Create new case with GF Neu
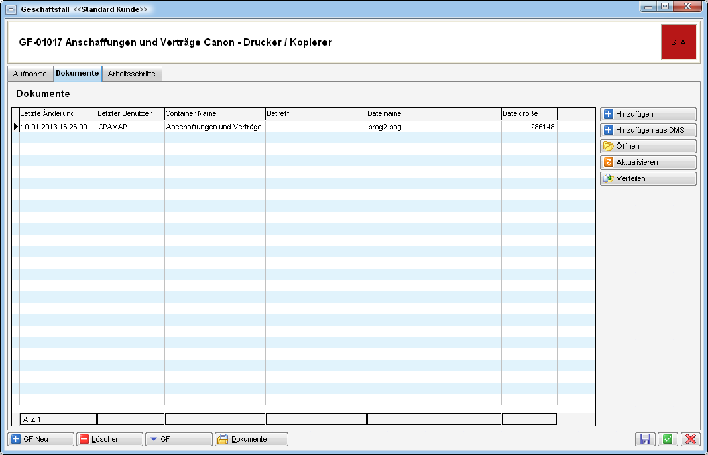This screenshot has height=455, width=708. (41, 439)
